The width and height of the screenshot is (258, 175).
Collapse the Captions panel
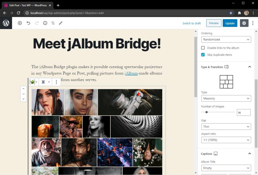(249, 154)
